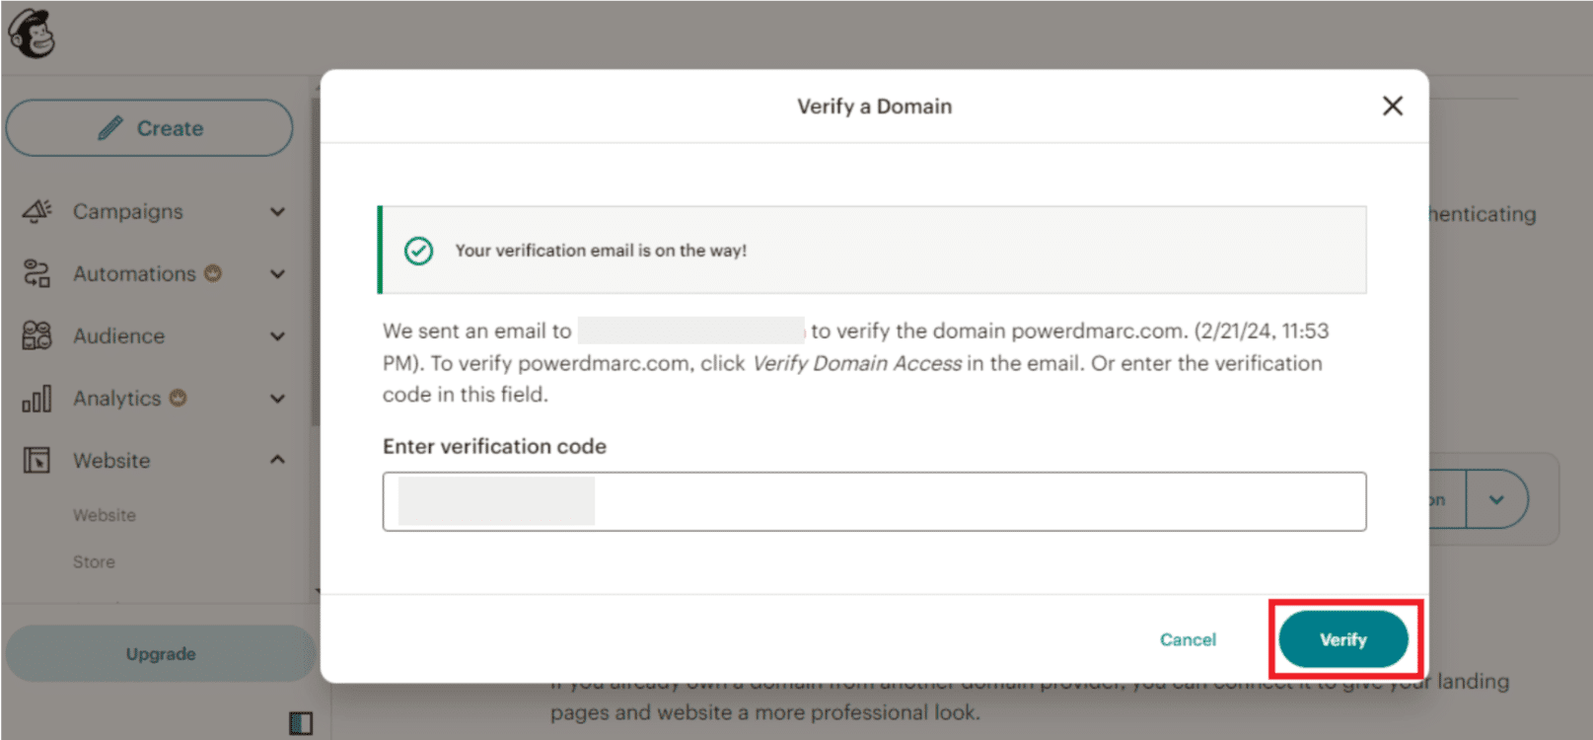The height and width of the screenshot is (740, 1593).
Task: Click the Website layout icon
Action: pos(36,460)
